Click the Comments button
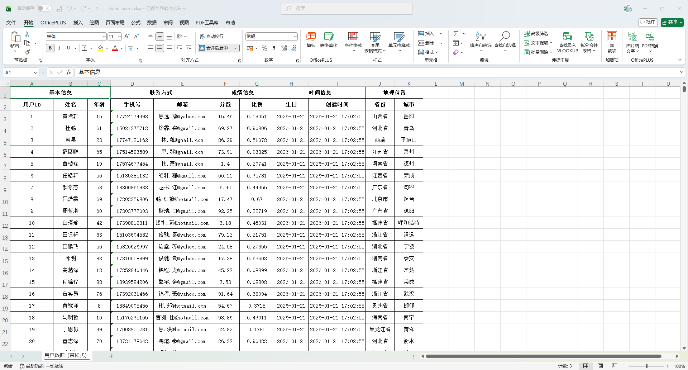This screenshot has width=688, height=370. [648, 22]
